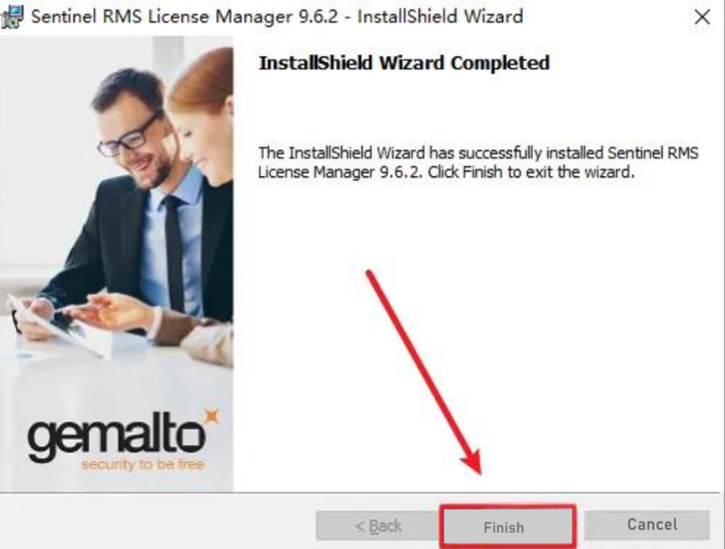Image resolution: width=725 pixels, height=549 pixels.
Task: Click the gemalto logo text
Action: [116, 437]
